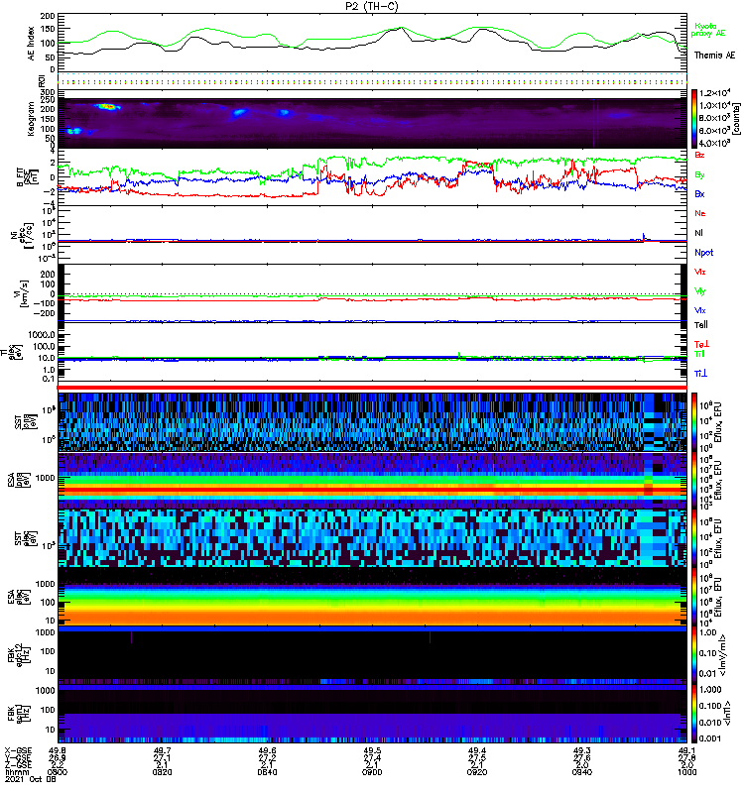The height and width of the screenshot is (793, 744).
Task: Click the "1000" time tick label
Action: [x=686, y=772]
